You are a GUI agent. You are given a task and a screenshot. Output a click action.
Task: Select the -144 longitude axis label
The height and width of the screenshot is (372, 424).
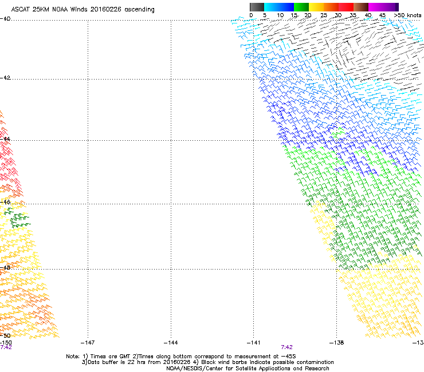pos(171,343)
